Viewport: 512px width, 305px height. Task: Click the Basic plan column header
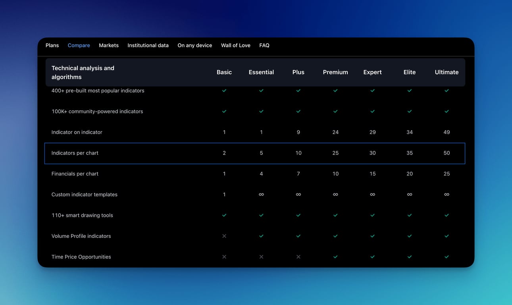[224, 72]
